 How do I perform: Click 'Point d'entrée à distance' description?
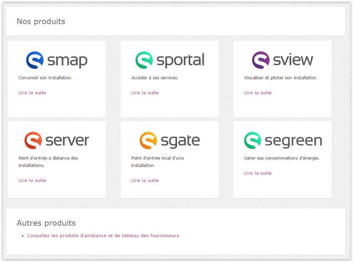48,162
